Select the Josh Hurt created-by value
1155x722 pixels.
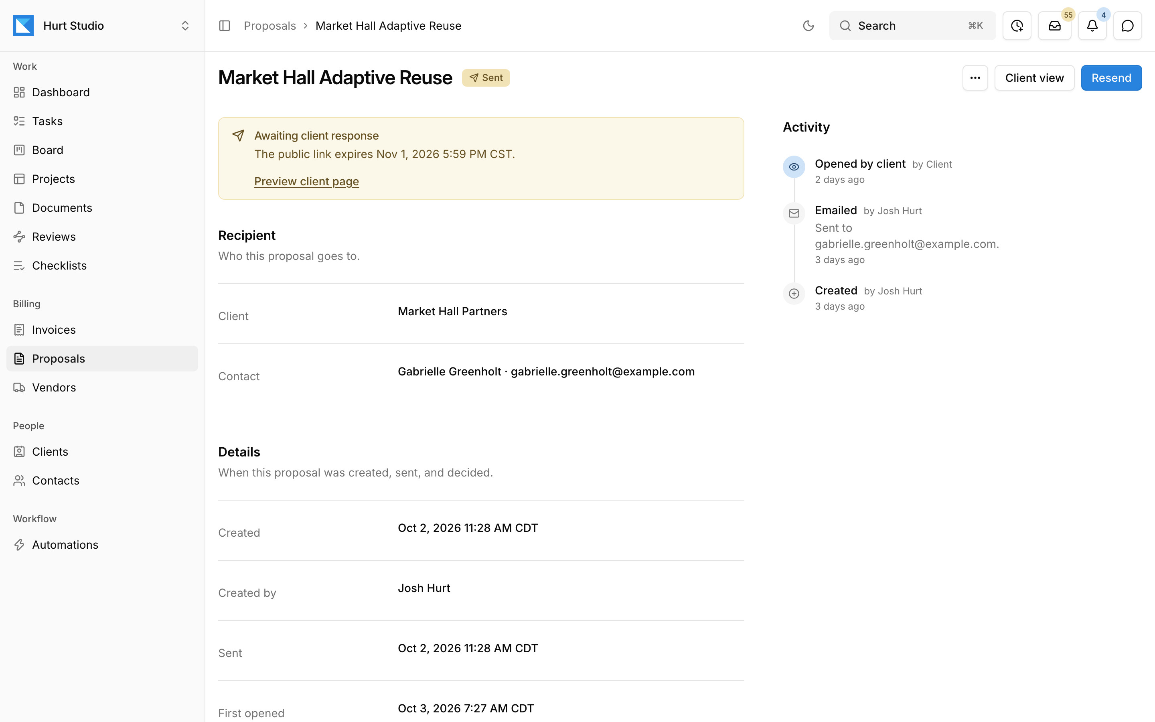coord(424,588)
